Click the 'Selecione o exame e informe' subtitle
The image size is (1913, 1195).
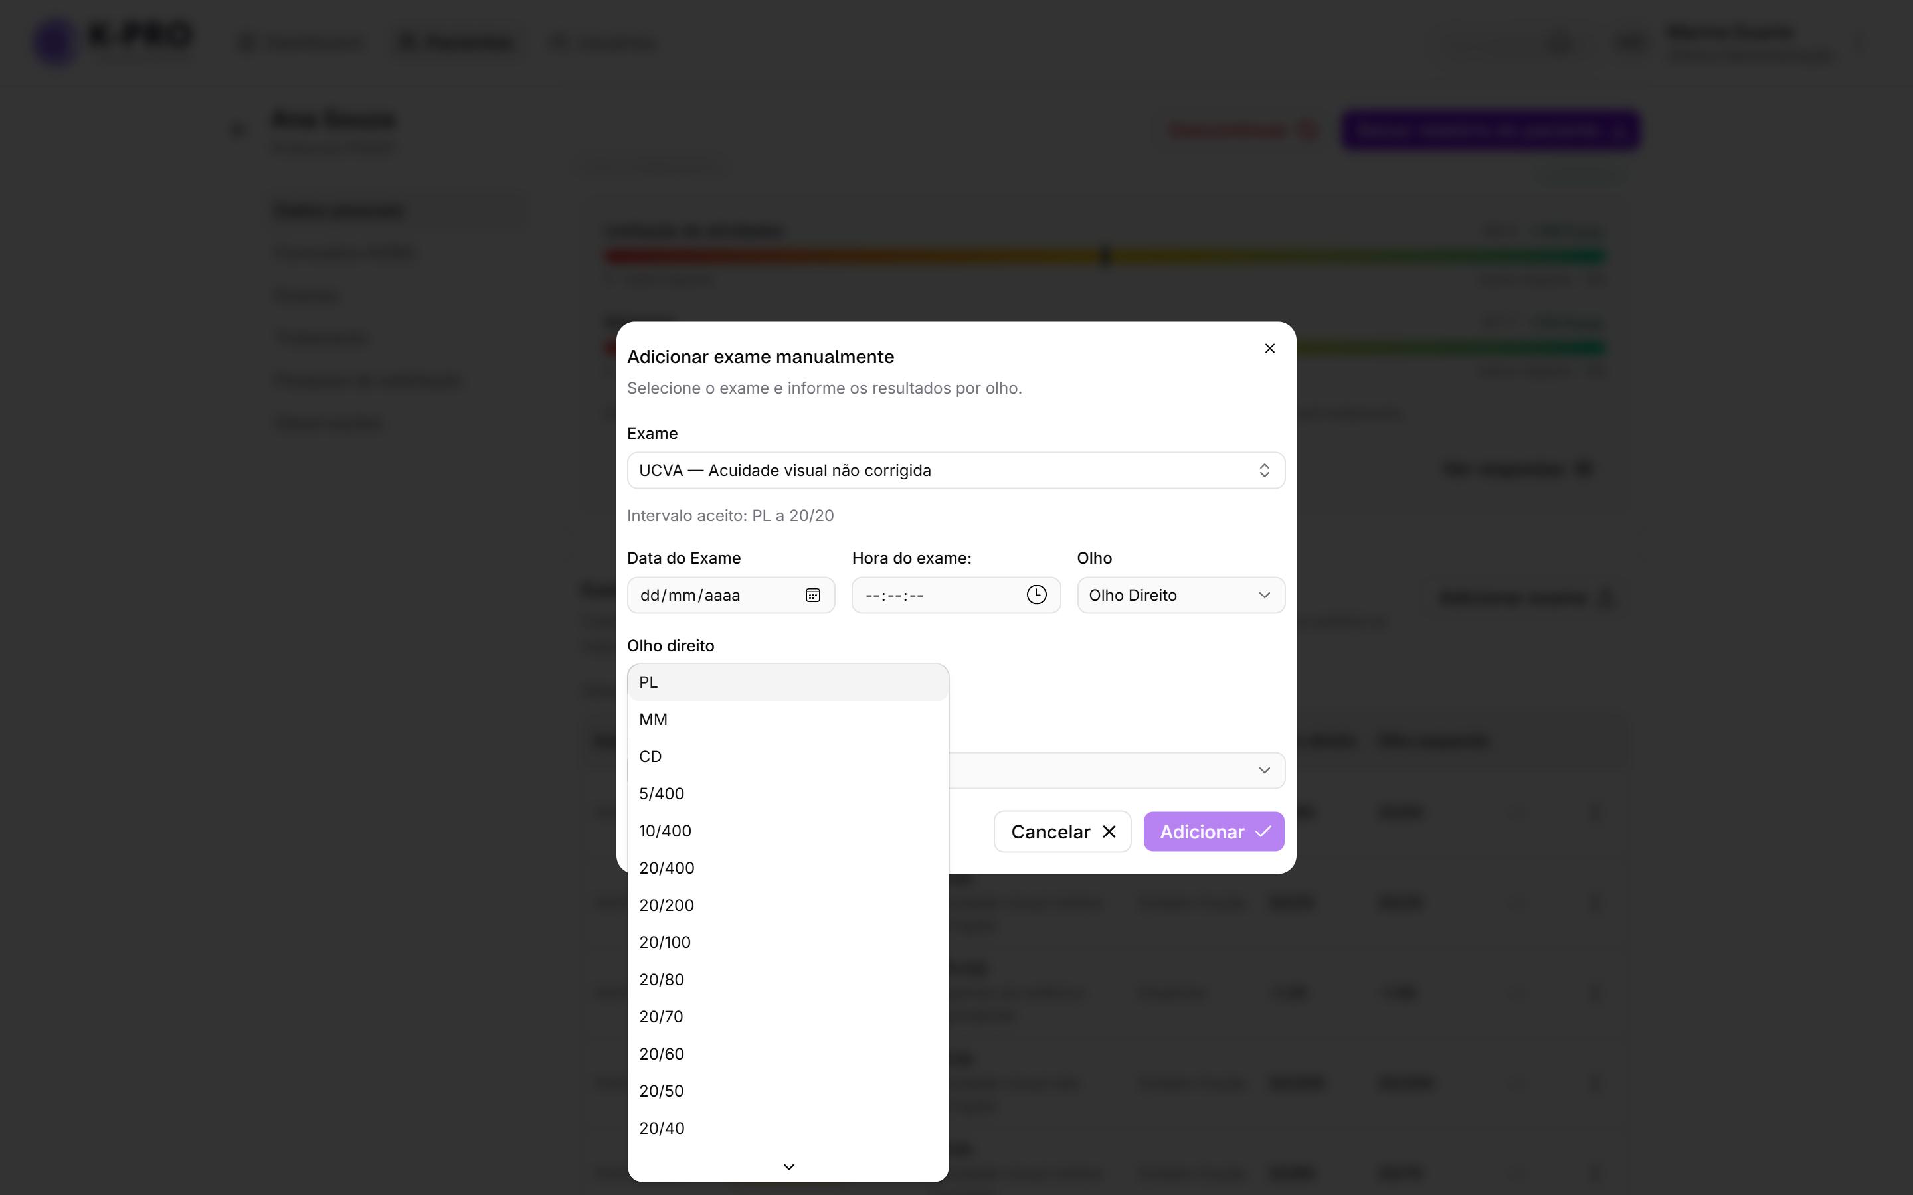coord(824,388)
